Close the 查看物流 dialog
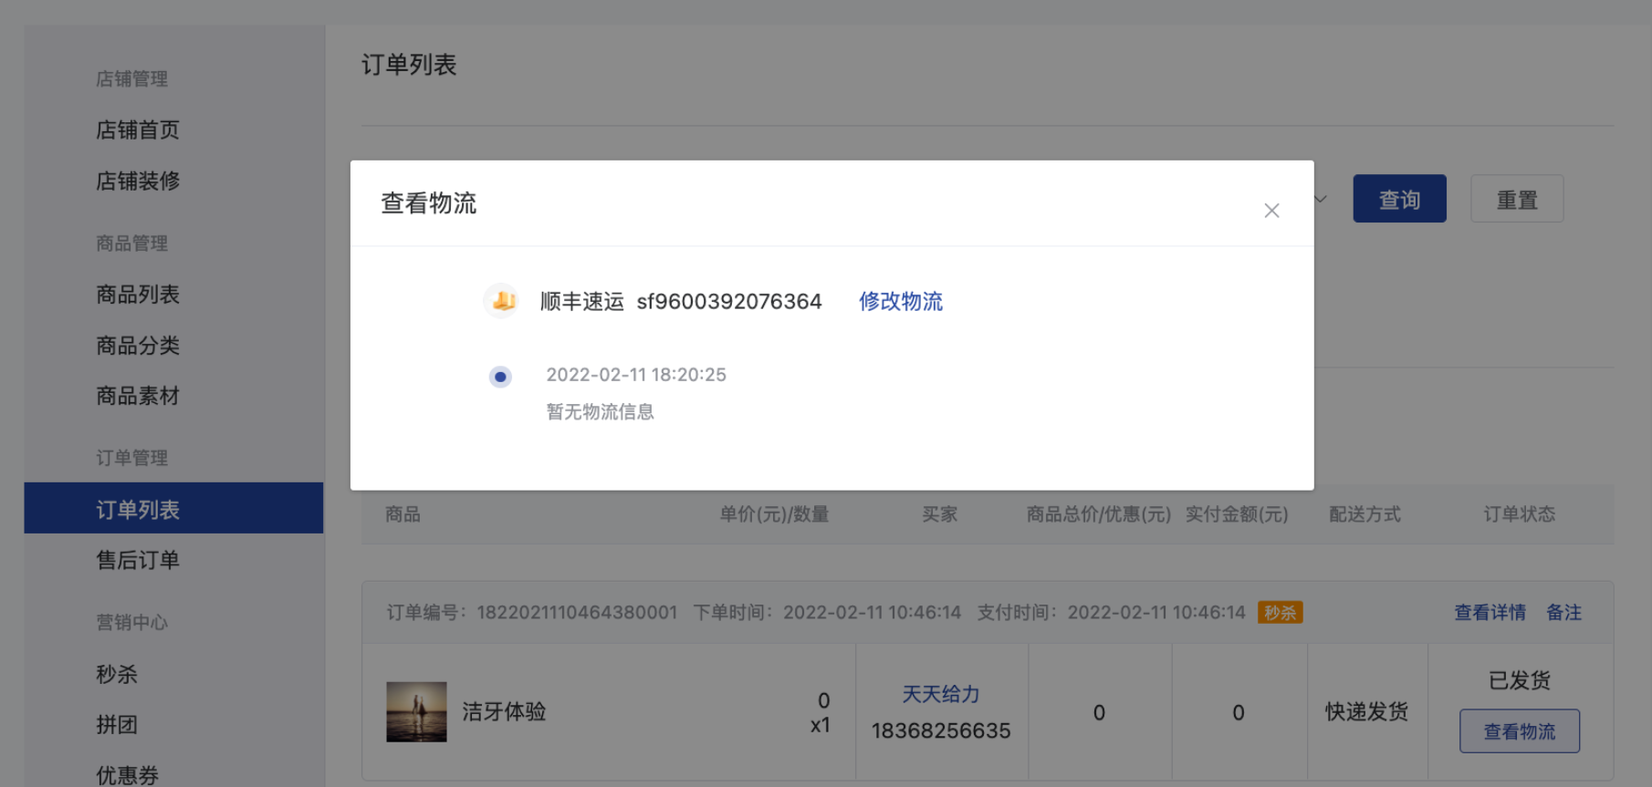The height and width of the screenshot is (787, 1652). (1271, 211)
